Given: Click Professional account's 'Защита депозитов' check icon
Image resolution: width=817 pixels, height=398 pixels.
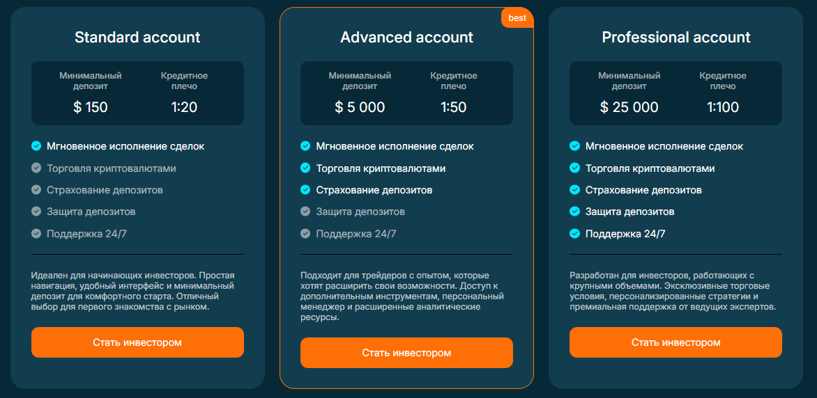Looking at the screenshot, I should tap(574, 212).
